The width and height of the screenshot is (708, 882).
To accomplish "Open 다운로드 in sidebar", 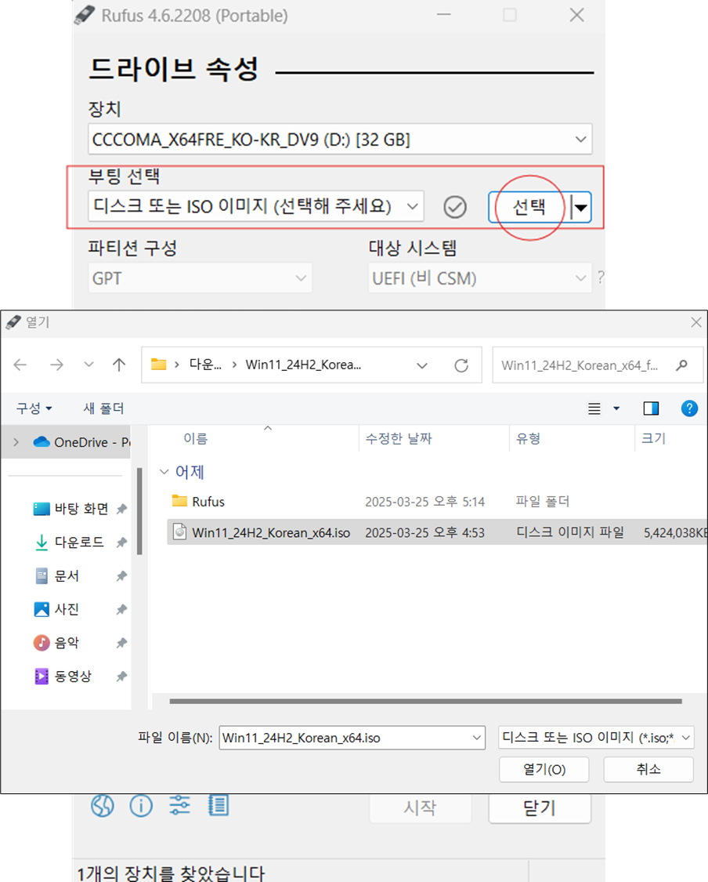I will pyautogui.click(x=79, y=543).
